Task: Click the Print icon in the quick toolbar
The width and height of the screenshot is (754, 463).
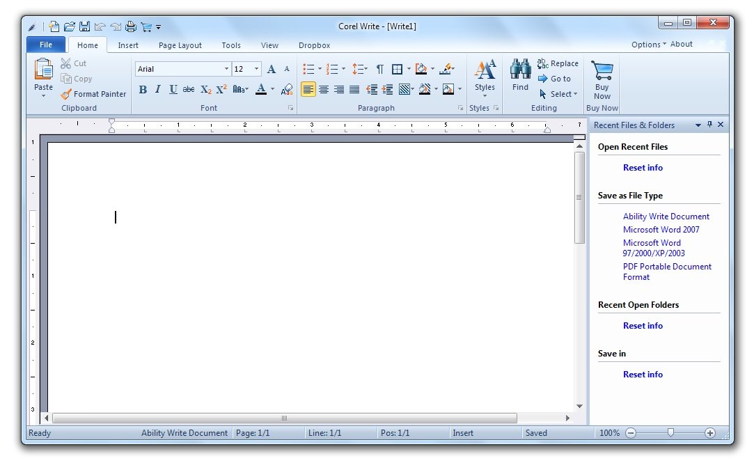Action: pos(130,26)
